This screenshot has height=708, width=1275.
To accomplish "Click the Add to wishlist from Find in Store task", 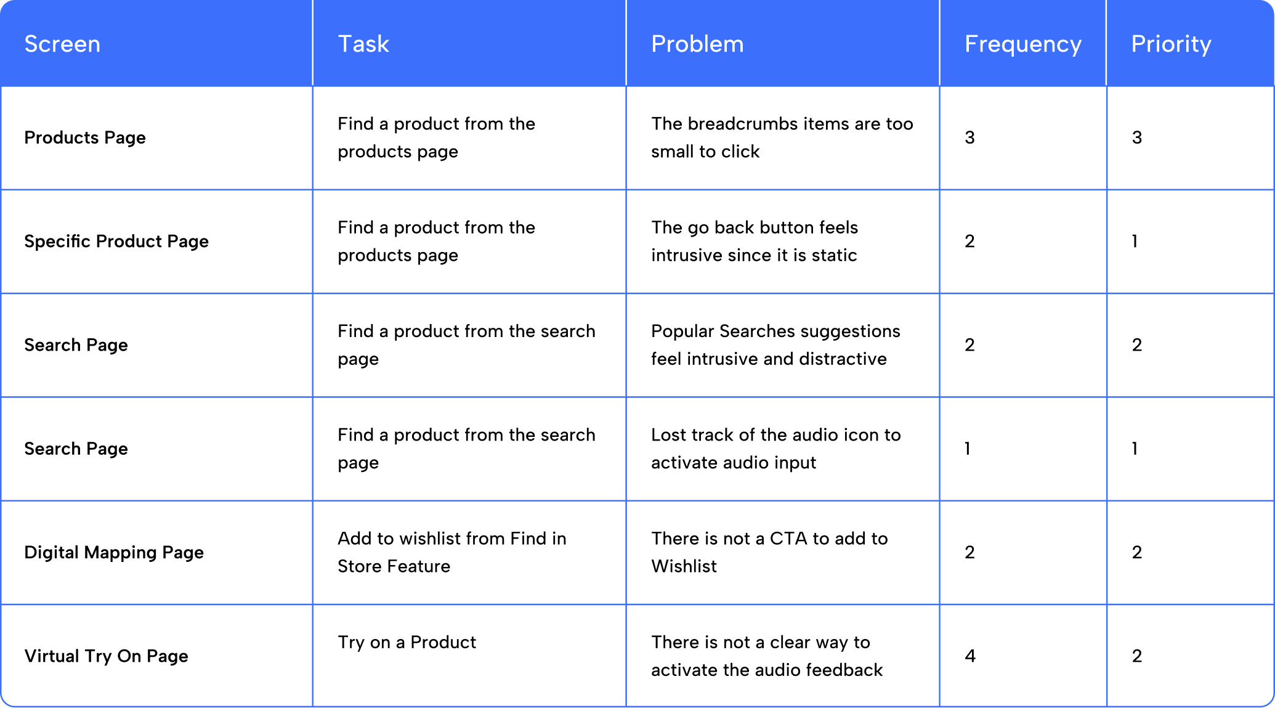I will point(451,552).
